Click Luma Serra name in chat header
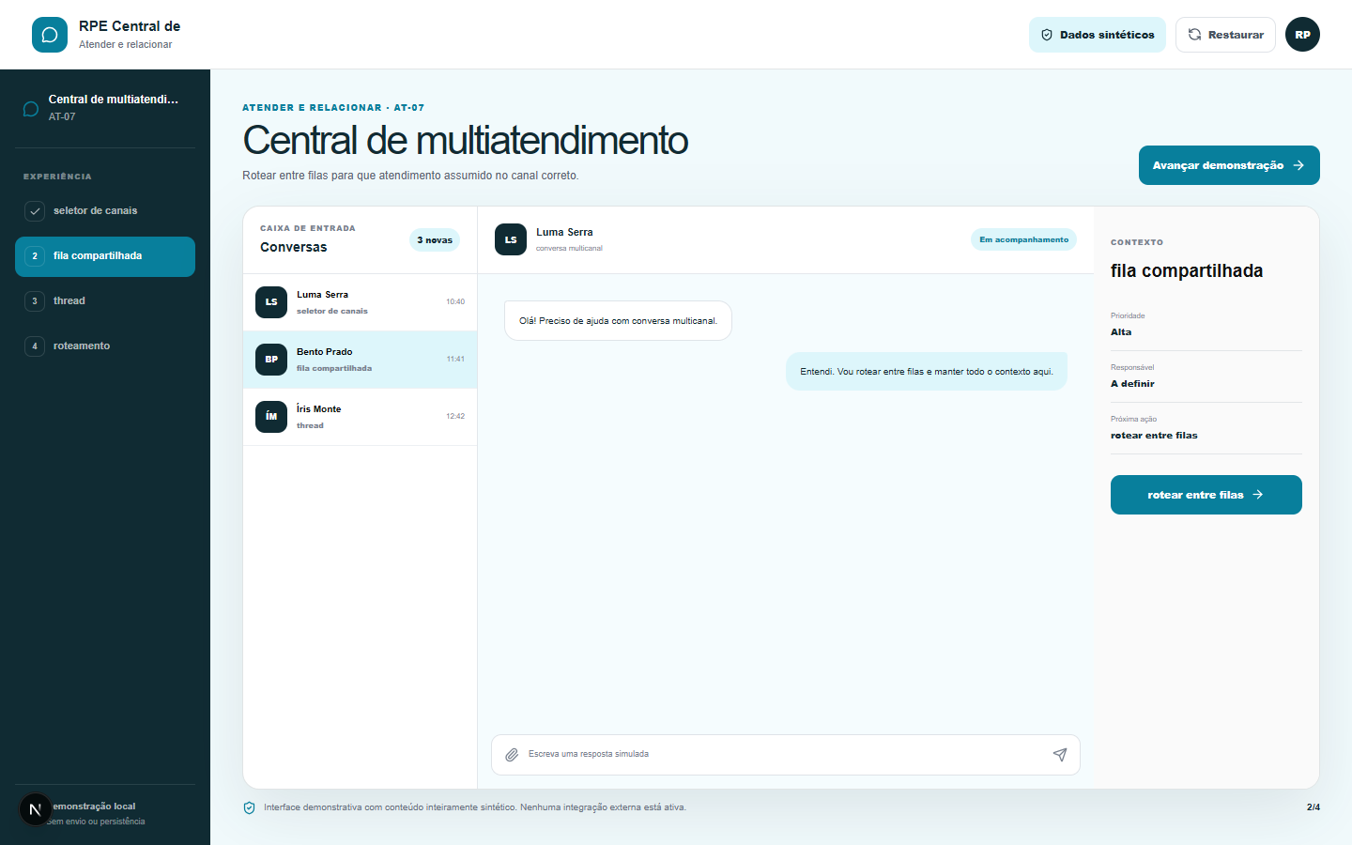Screen dimensions: 1352x845 point(564,233)
